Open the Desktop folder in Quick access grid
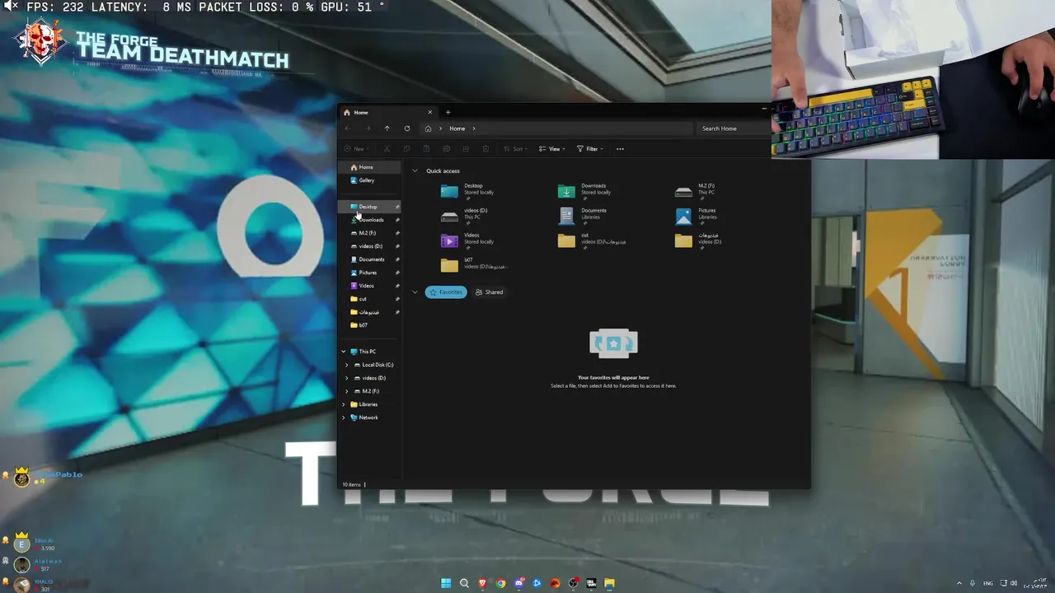The height and width of the screenshot is (593, 1055). coord(468,191)
